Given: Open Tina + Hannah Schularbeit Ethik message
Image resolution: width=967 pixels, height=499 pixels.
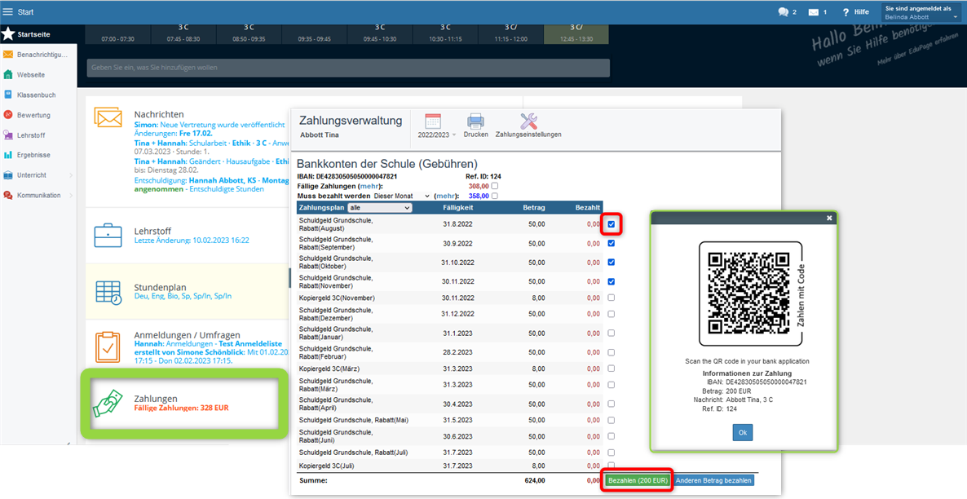Looking at the screenshot, I should coord(211,144).
